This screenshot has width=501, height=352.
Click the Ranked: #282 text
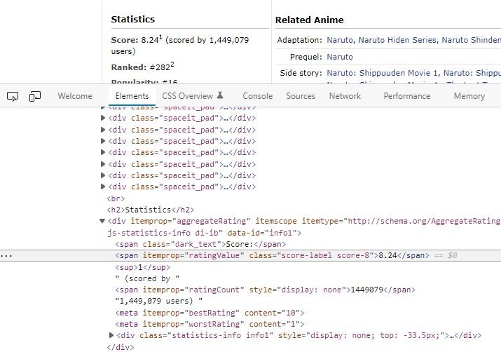(142, 67)
